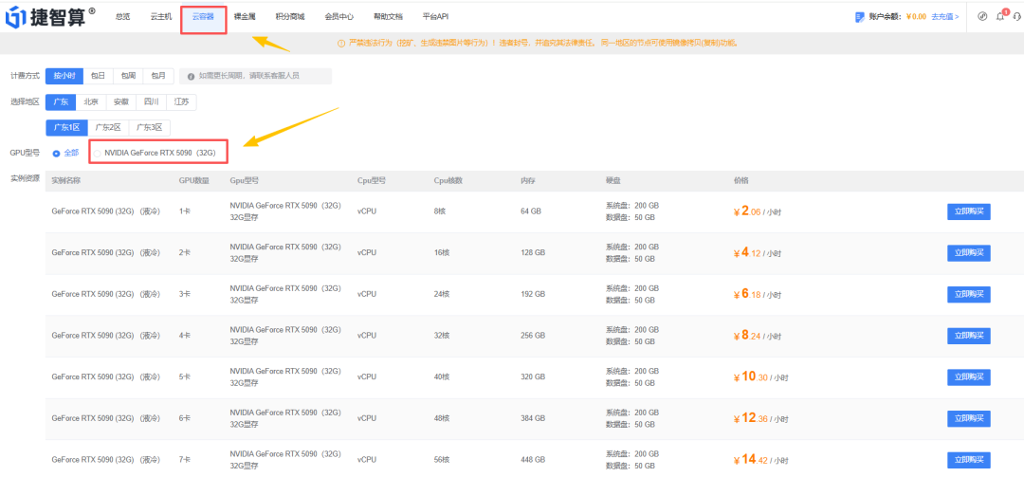The image size is (1024, 477).
Task: Open the customer service headset icon
Action: [1018, 16]
